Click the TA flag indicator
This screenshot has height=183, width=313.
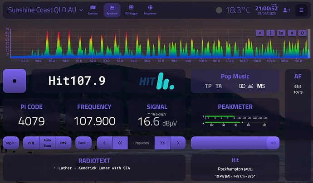[x=219, y=86]
